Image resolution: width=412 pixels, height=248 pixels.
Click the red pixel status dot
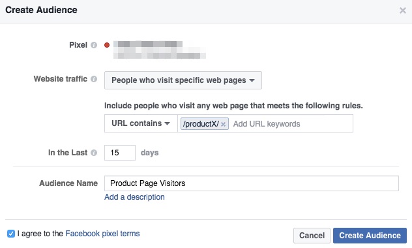pyautogui.click(x=107, y=45)
